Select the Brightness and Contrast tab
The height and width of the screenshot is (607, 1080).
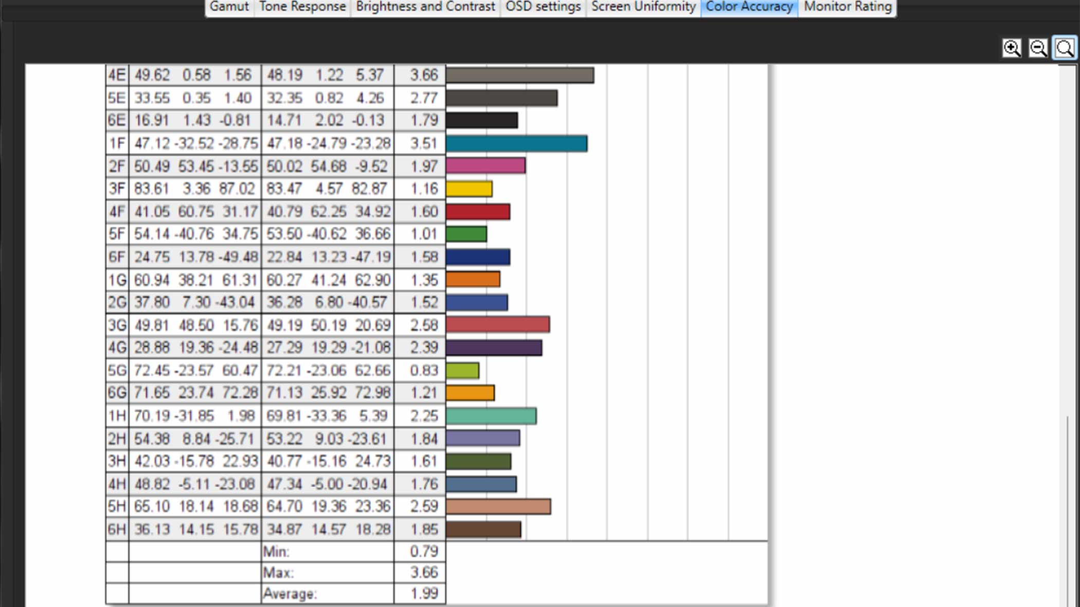425,7
